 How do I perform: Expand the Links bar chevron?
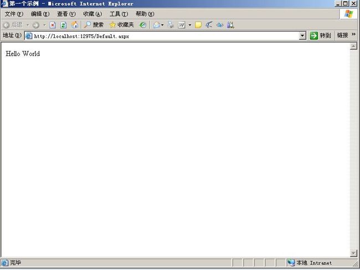click(353, 34)
